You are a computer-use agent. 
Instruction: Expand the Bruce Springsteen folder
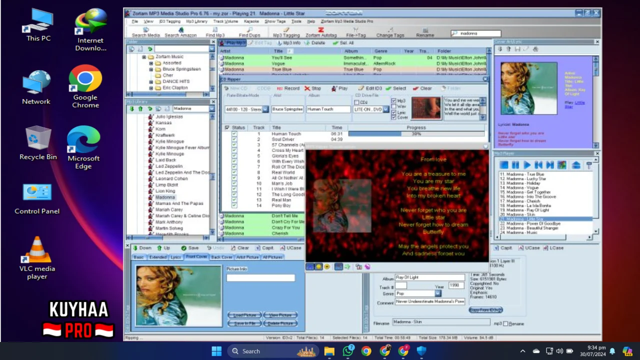point(150,69)
